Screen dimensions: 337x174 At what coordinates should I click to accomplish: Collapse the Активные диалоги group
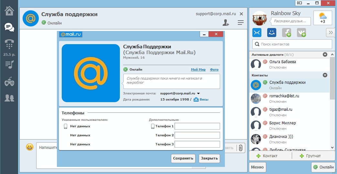[325, 55]
